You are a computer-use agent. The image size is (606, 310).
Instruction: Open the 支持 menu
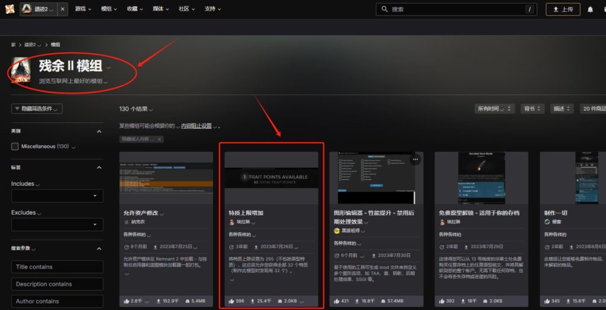(213, 9)
